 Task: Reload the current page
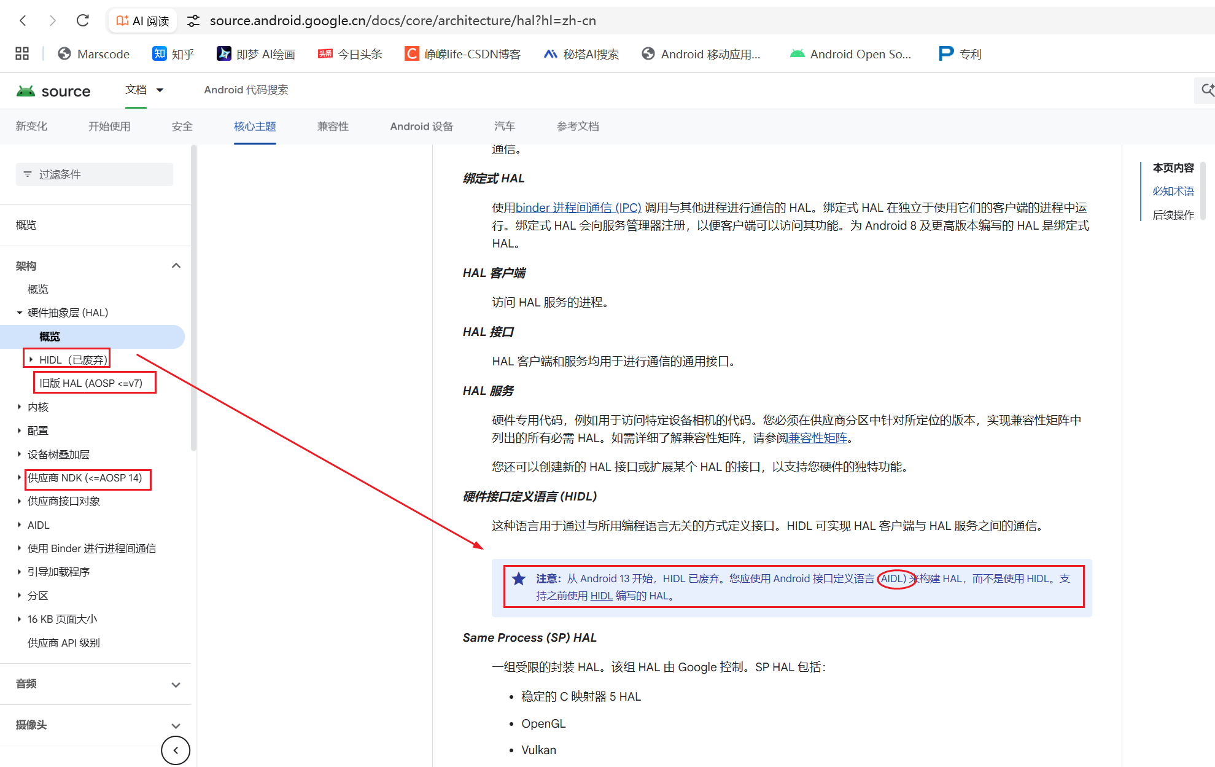tap(83, 20)
